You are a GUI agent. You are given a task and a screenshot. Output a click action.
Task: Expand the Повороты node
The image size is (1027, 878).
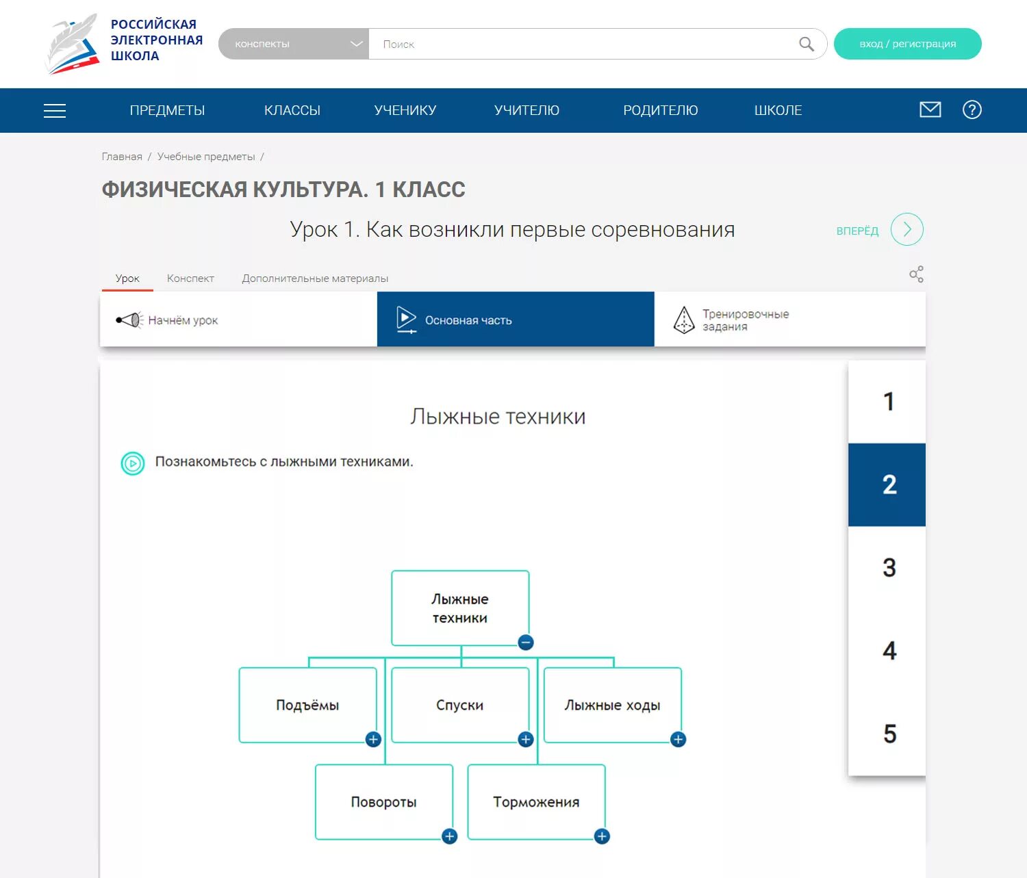[450, 836]
